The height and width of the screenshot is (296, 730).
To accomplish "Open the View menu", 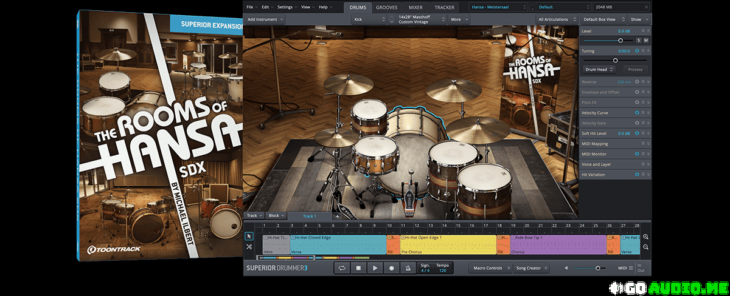I will pyautogui.click(x=307, y=7).
